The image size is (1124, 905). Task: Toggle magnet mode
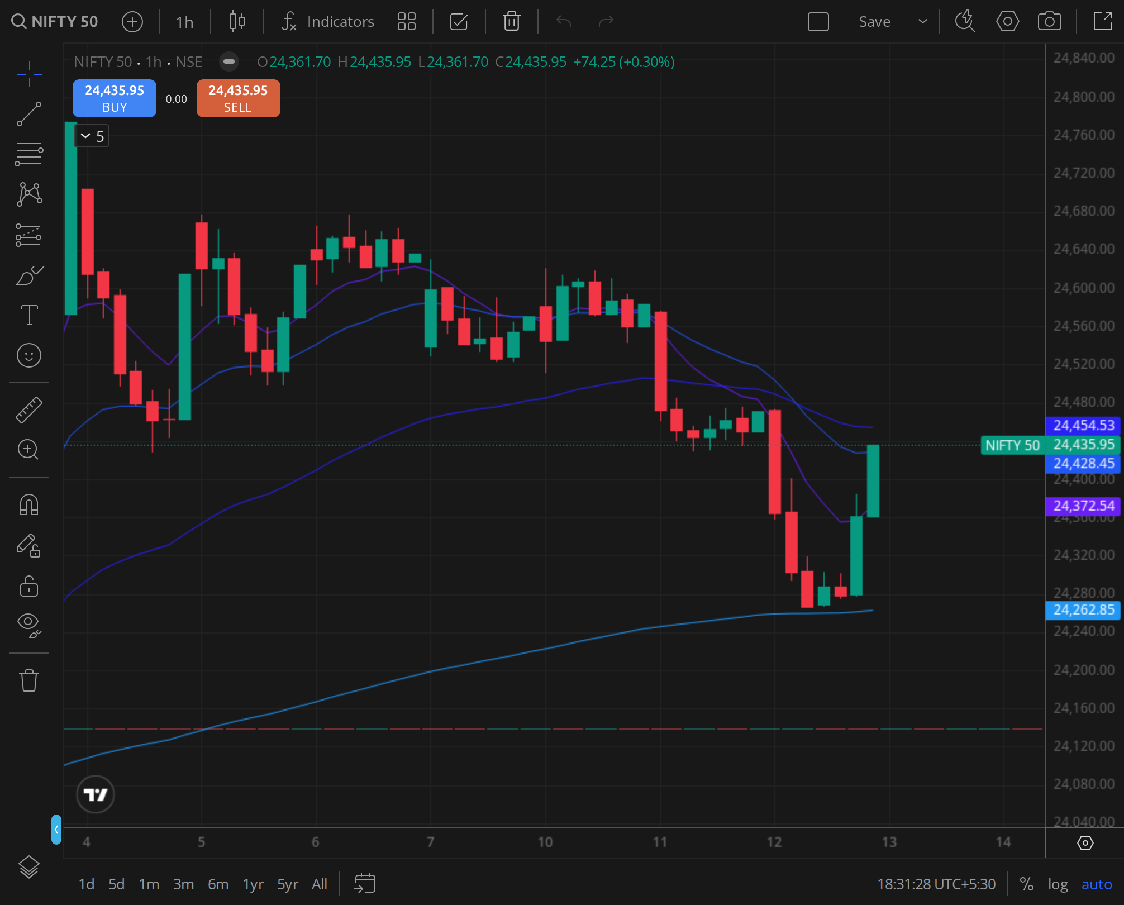point(29,504)
